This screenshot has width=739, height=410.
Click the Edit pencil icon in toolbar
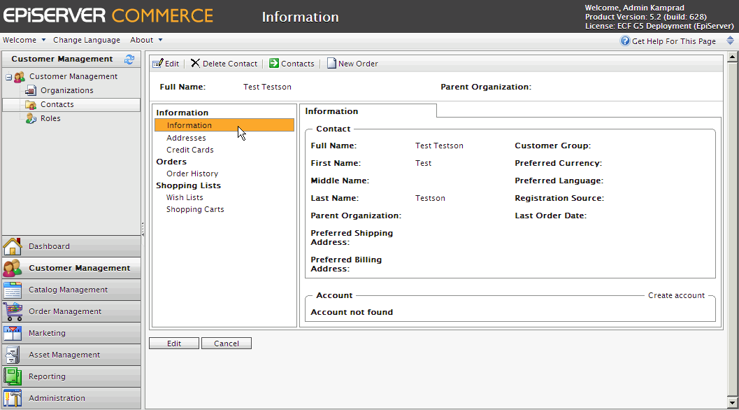[x=157, y=64]
